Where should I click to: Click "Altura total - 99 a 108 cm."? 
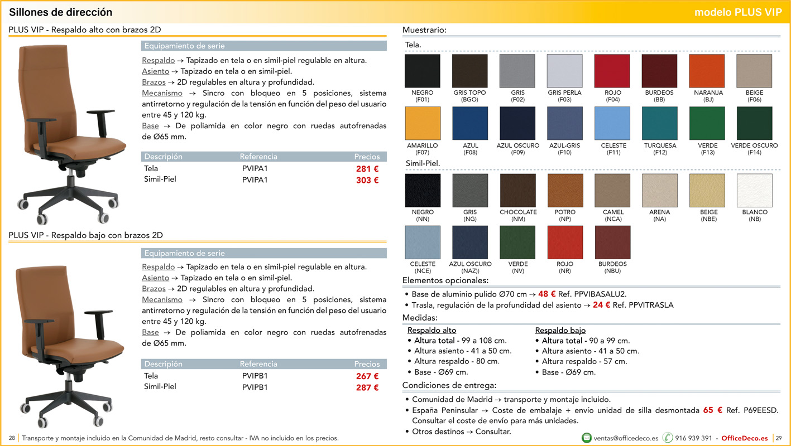(461, 341)
